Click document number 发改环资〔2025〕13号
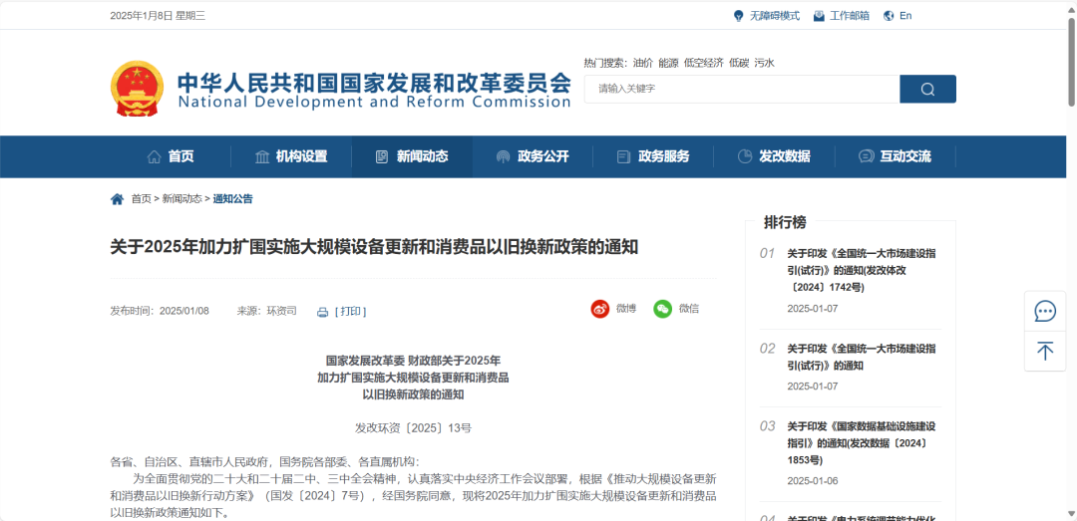The image size is (1077, 521). 413,428
